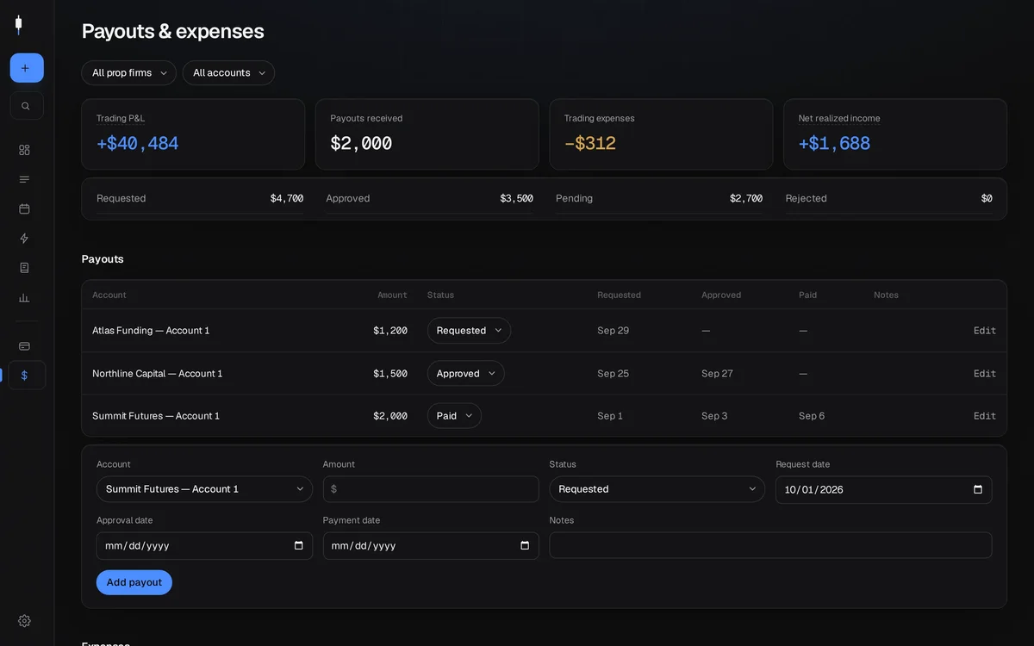This screenshot has width=1034, height=646.
Task: Click the Notes column header
Action: tap(886, 295)
